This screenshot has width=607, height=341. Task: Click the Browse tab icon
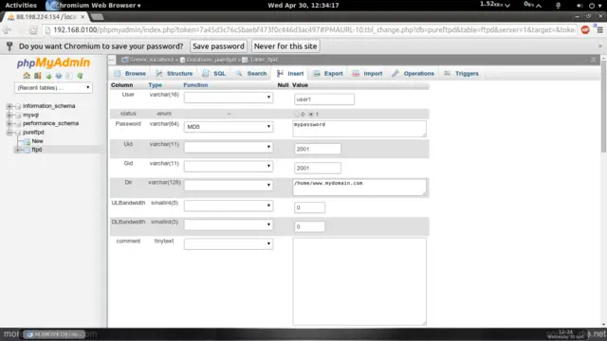(118, 74)
